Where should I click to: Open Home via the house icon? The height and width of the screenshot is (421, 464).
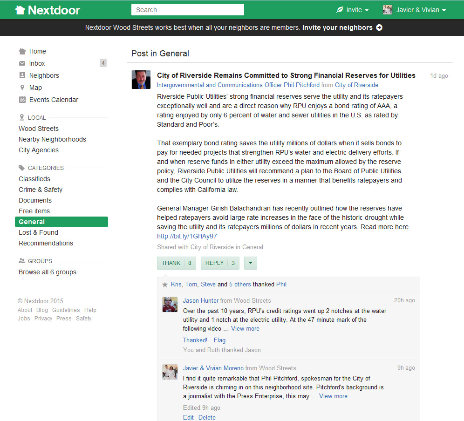pos(22,51)
